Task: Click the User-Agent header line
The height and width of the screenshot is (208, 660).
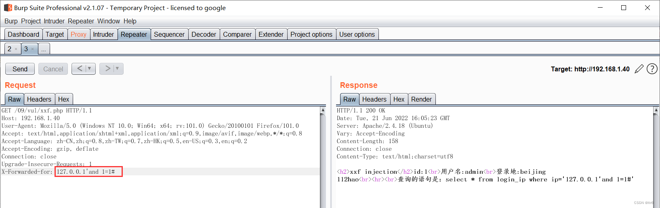Action: 150,126
